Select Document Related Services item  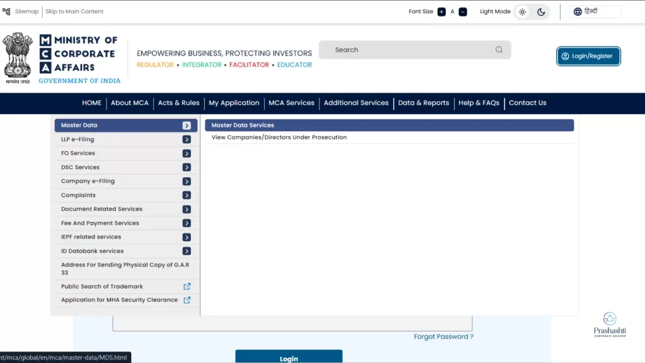126,209
